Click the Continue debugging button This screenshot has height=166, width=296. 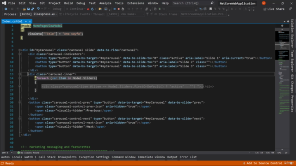tap(75, 9)
